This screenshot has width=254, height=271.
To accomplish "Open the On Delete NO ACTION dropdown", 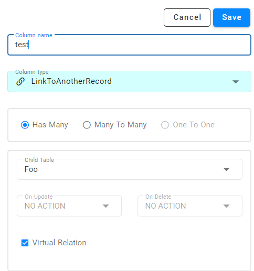I will click(x=190, y=206).
